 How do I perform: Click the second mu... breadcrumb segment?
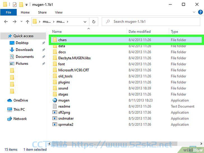click(x=61, y=22)
